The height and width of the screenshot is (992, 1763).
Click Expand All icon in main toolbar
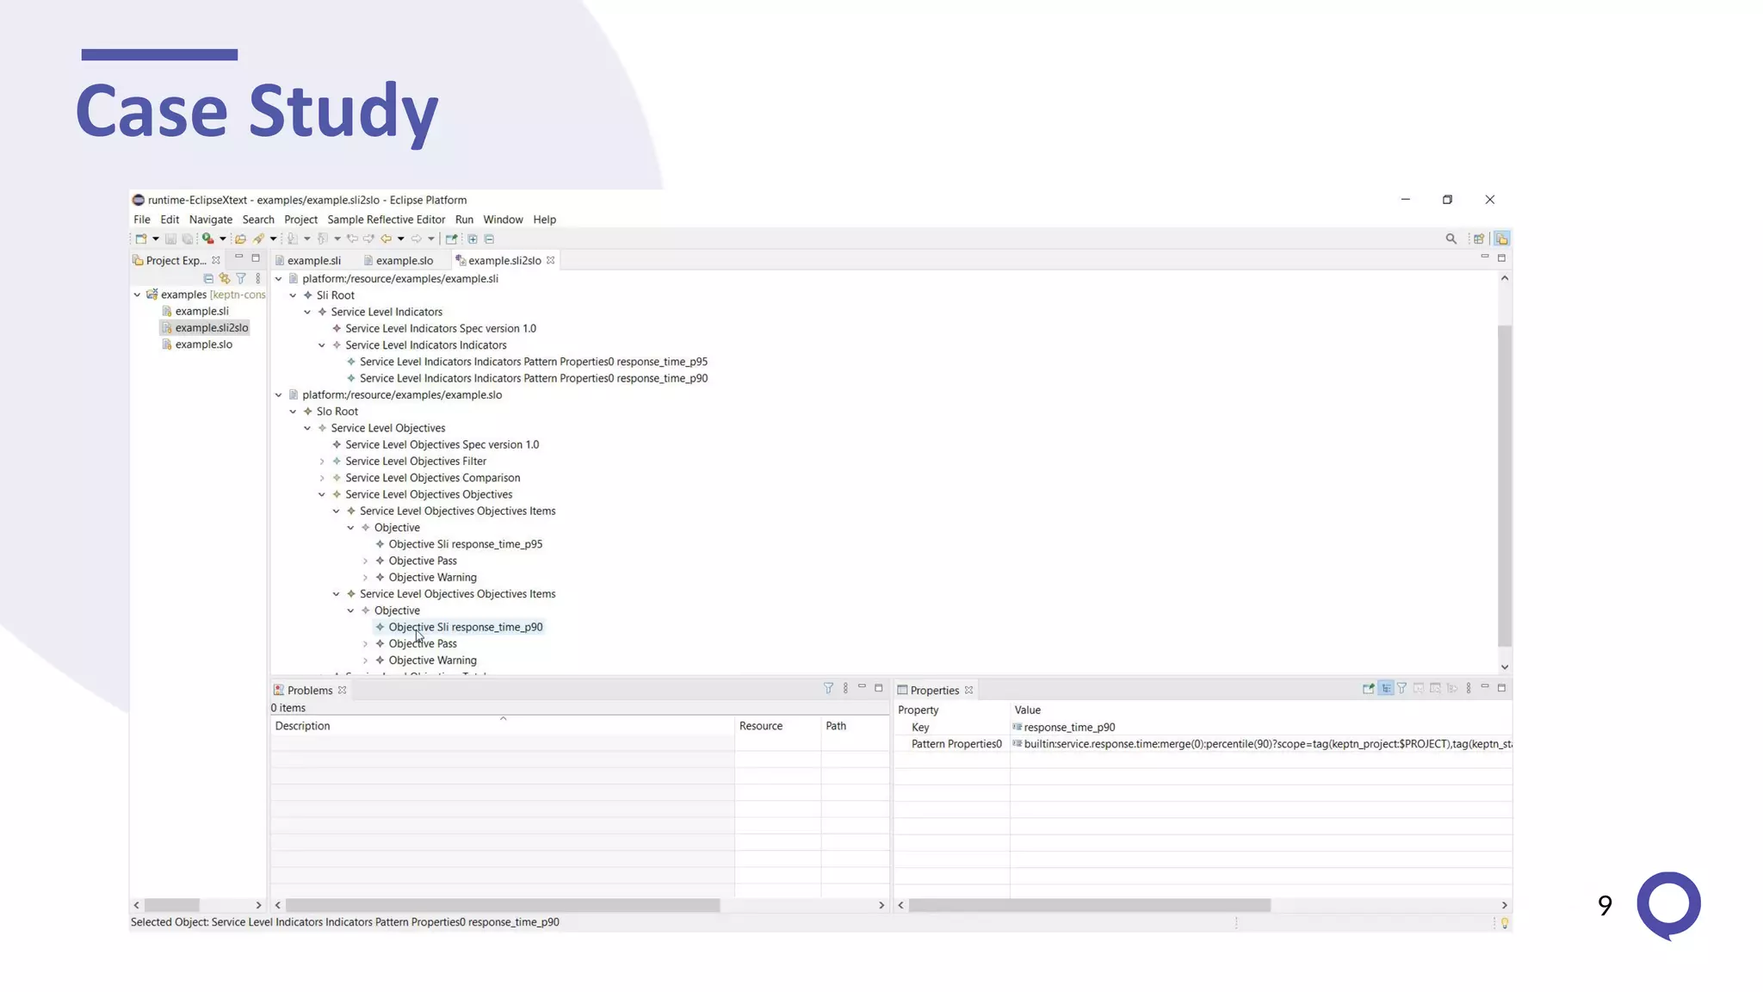473,239
